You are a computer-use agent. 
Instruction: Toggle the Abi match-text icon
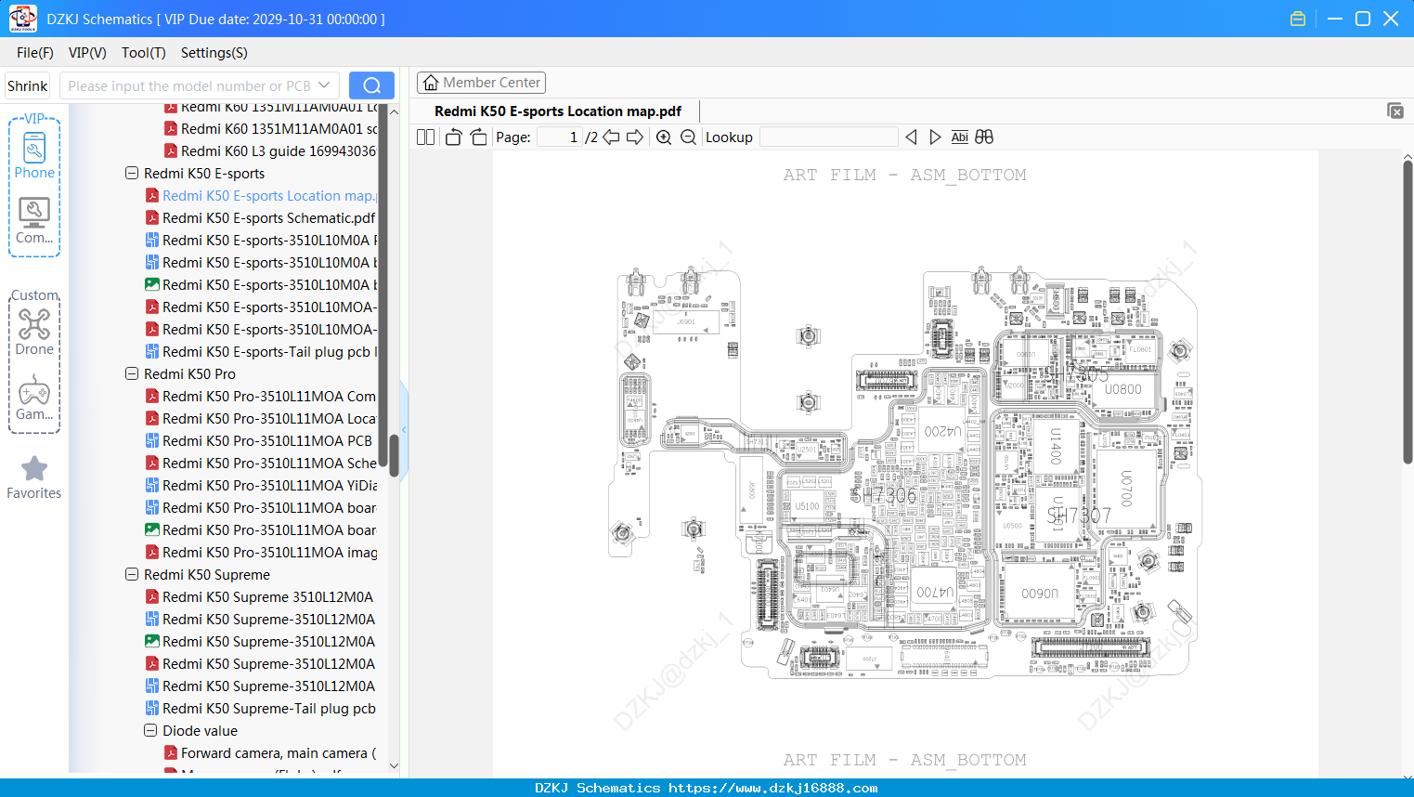click(959, 137)
